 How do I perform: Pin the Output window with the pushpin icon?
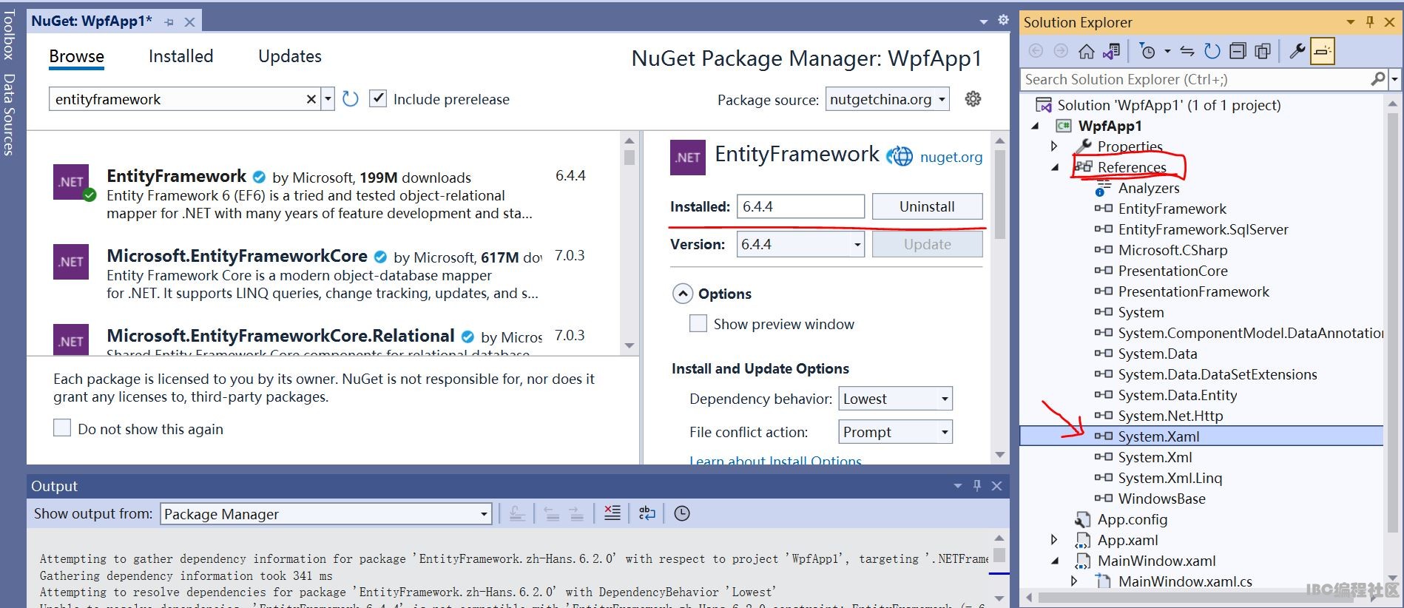977,485
